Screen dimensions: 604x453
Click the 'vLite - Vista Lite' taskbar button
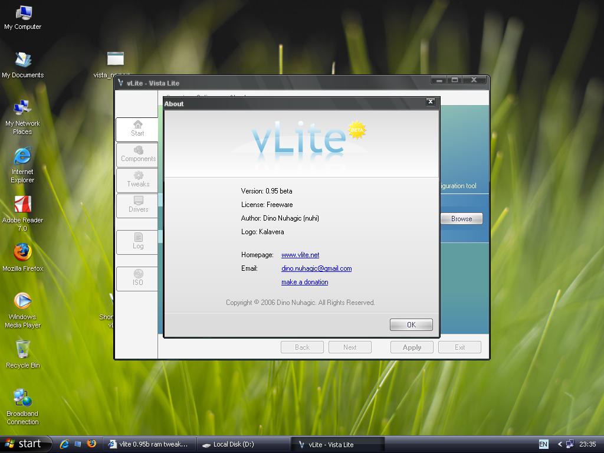337,445
